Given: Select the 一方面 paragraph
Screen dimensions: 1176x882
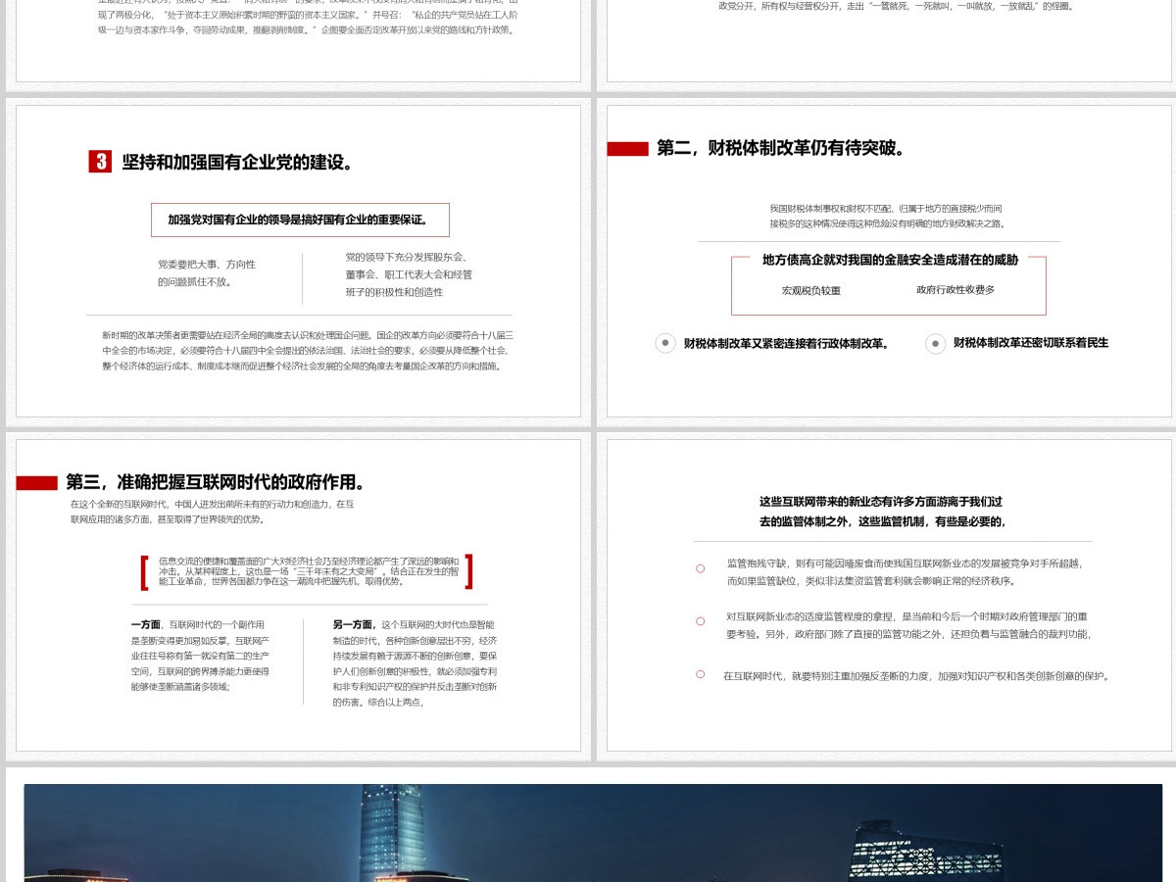Looking at the screenshot, I should tap(200, 656).
